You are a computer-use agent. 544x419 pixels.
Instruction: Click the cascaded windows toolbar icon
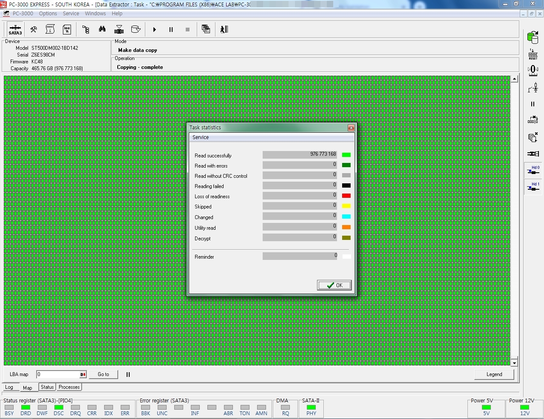click(x=206, y=29)
